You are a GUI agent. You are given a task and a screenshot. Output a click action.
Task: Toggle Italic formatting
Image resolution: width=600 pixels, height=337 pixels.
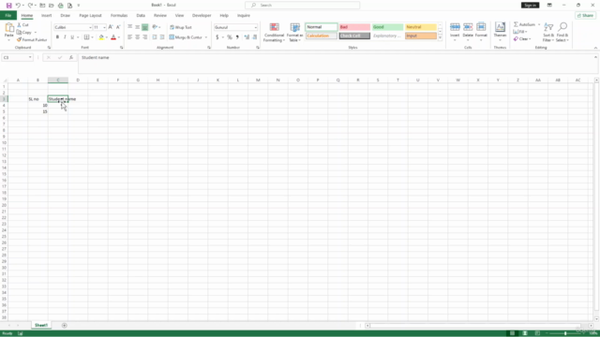pyautogui.click(x=65, y=37)
